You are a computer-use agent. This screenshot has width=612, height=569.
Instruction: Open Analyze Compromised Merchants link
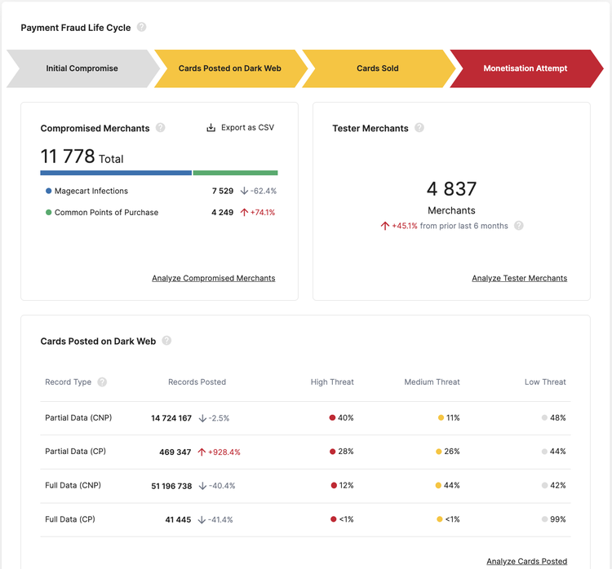coord(213,278)
